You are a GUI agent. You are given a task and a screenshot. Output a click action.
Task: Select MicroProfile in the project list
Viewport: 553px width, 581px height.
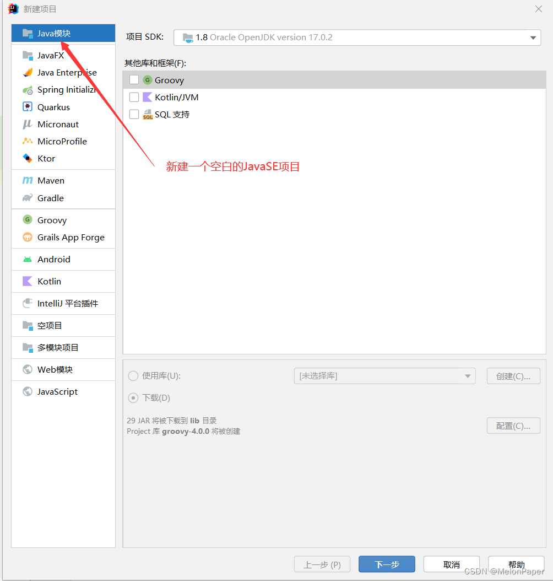pyautogui.click(x=63, y=141)
